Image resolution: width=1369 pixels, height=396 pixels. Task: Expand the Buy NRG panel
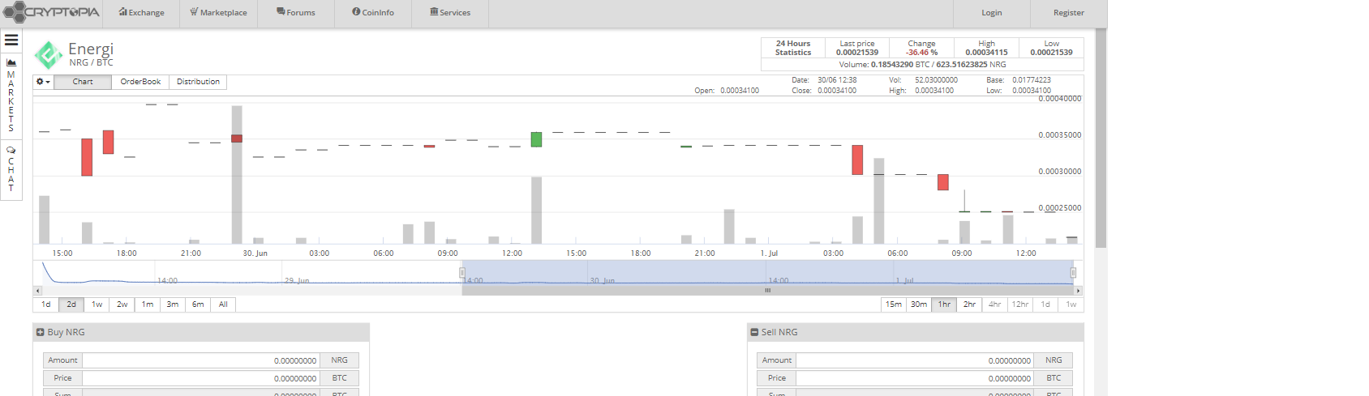pyautogui.click(x=41, y=332)
